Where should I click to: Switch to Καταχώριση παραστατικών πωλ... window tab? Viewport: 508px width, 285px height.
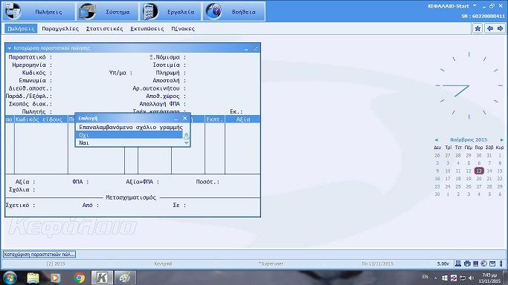(39, 255)
